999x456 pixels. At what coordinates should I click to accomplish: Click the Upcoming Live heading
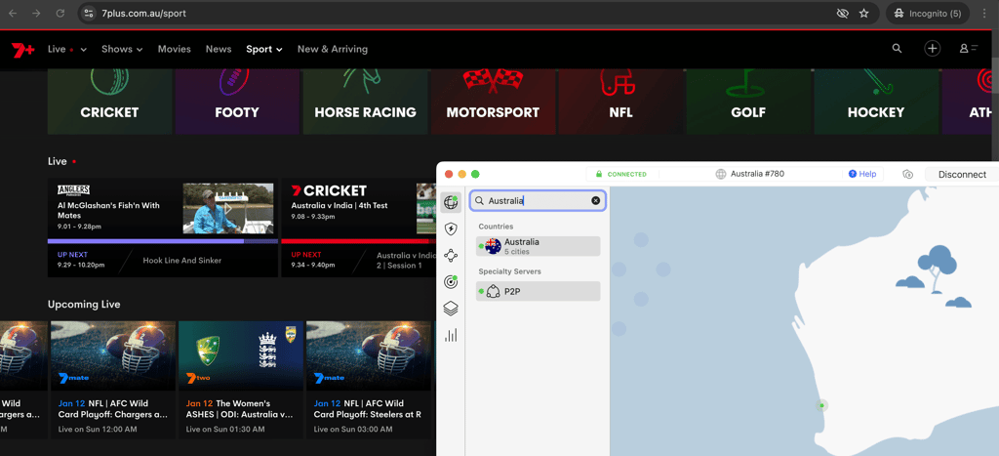tap(84, 305)
